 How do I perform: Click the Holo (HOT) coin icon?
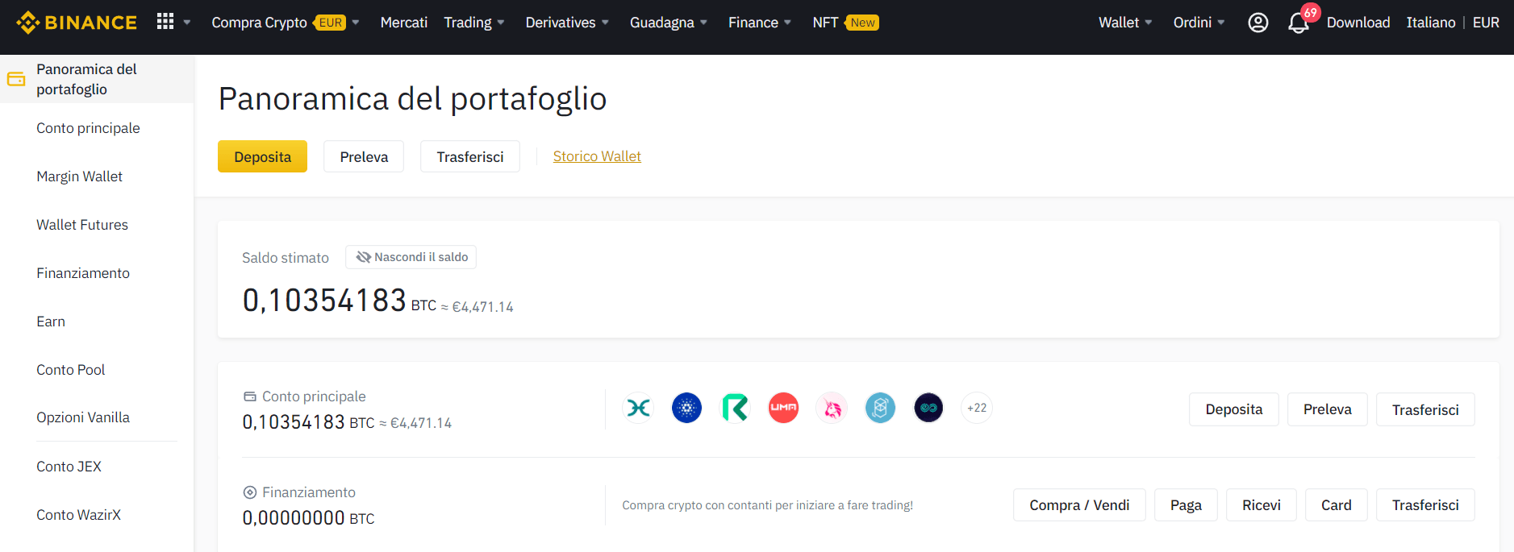(x=639, y=408)
